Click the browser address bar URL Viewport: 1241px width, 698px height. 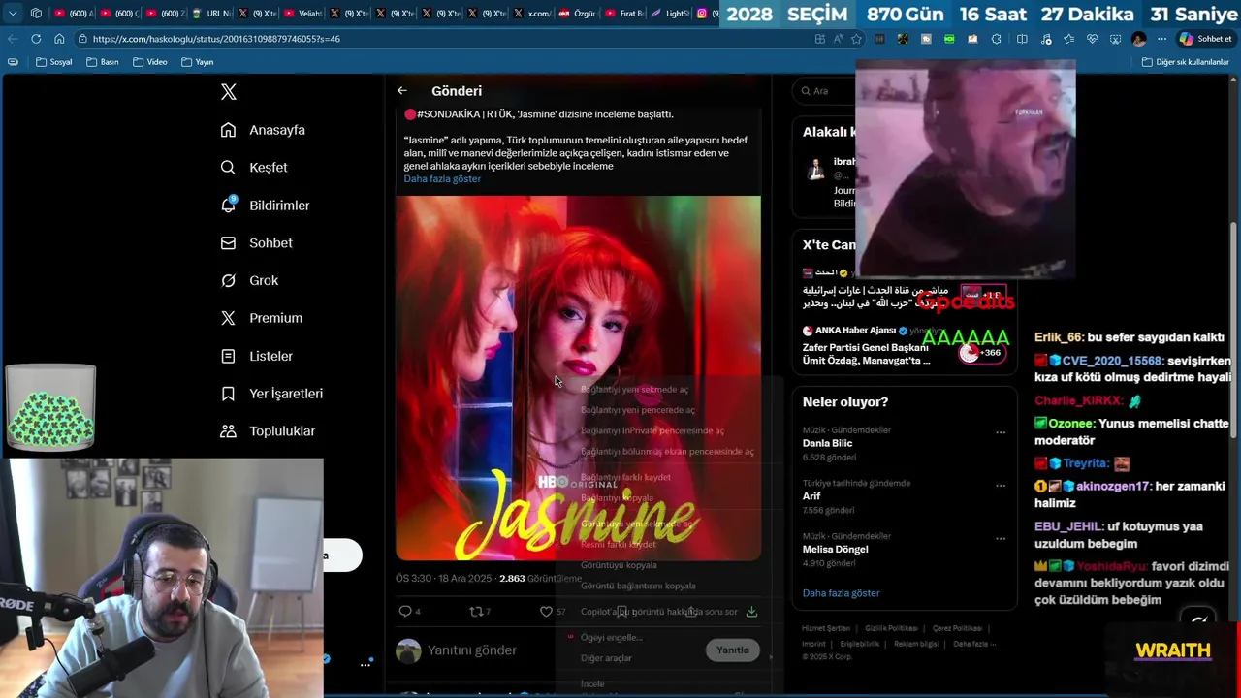216,39
